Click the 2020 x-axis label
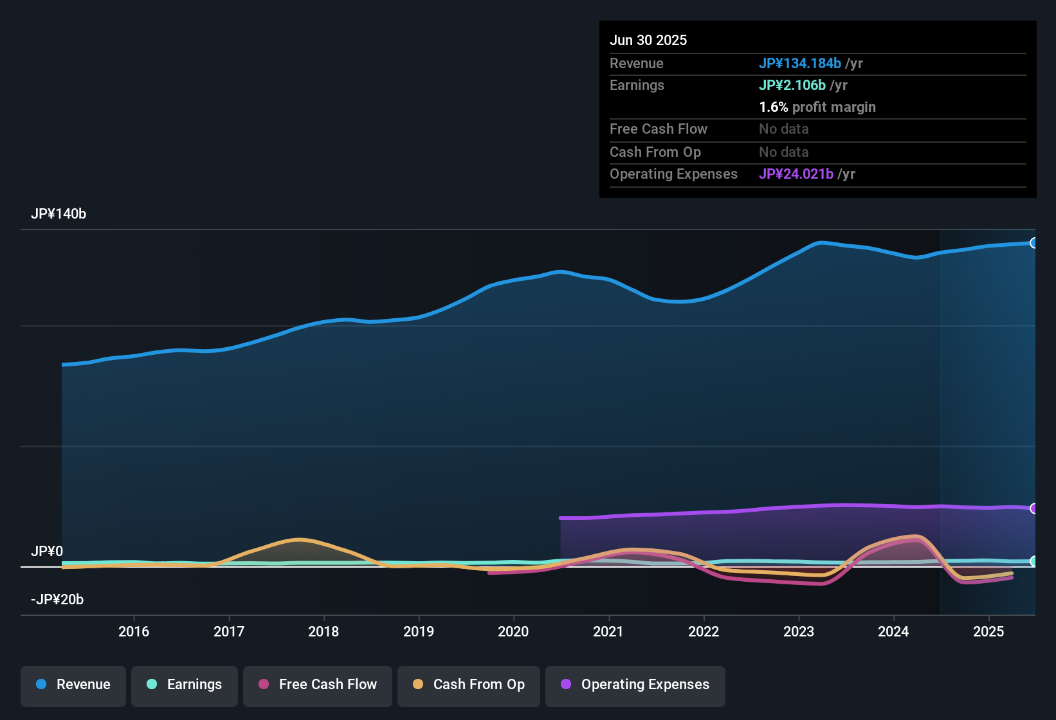The height and width of the screenshot is (720, 1056). [x=513, y=631]
